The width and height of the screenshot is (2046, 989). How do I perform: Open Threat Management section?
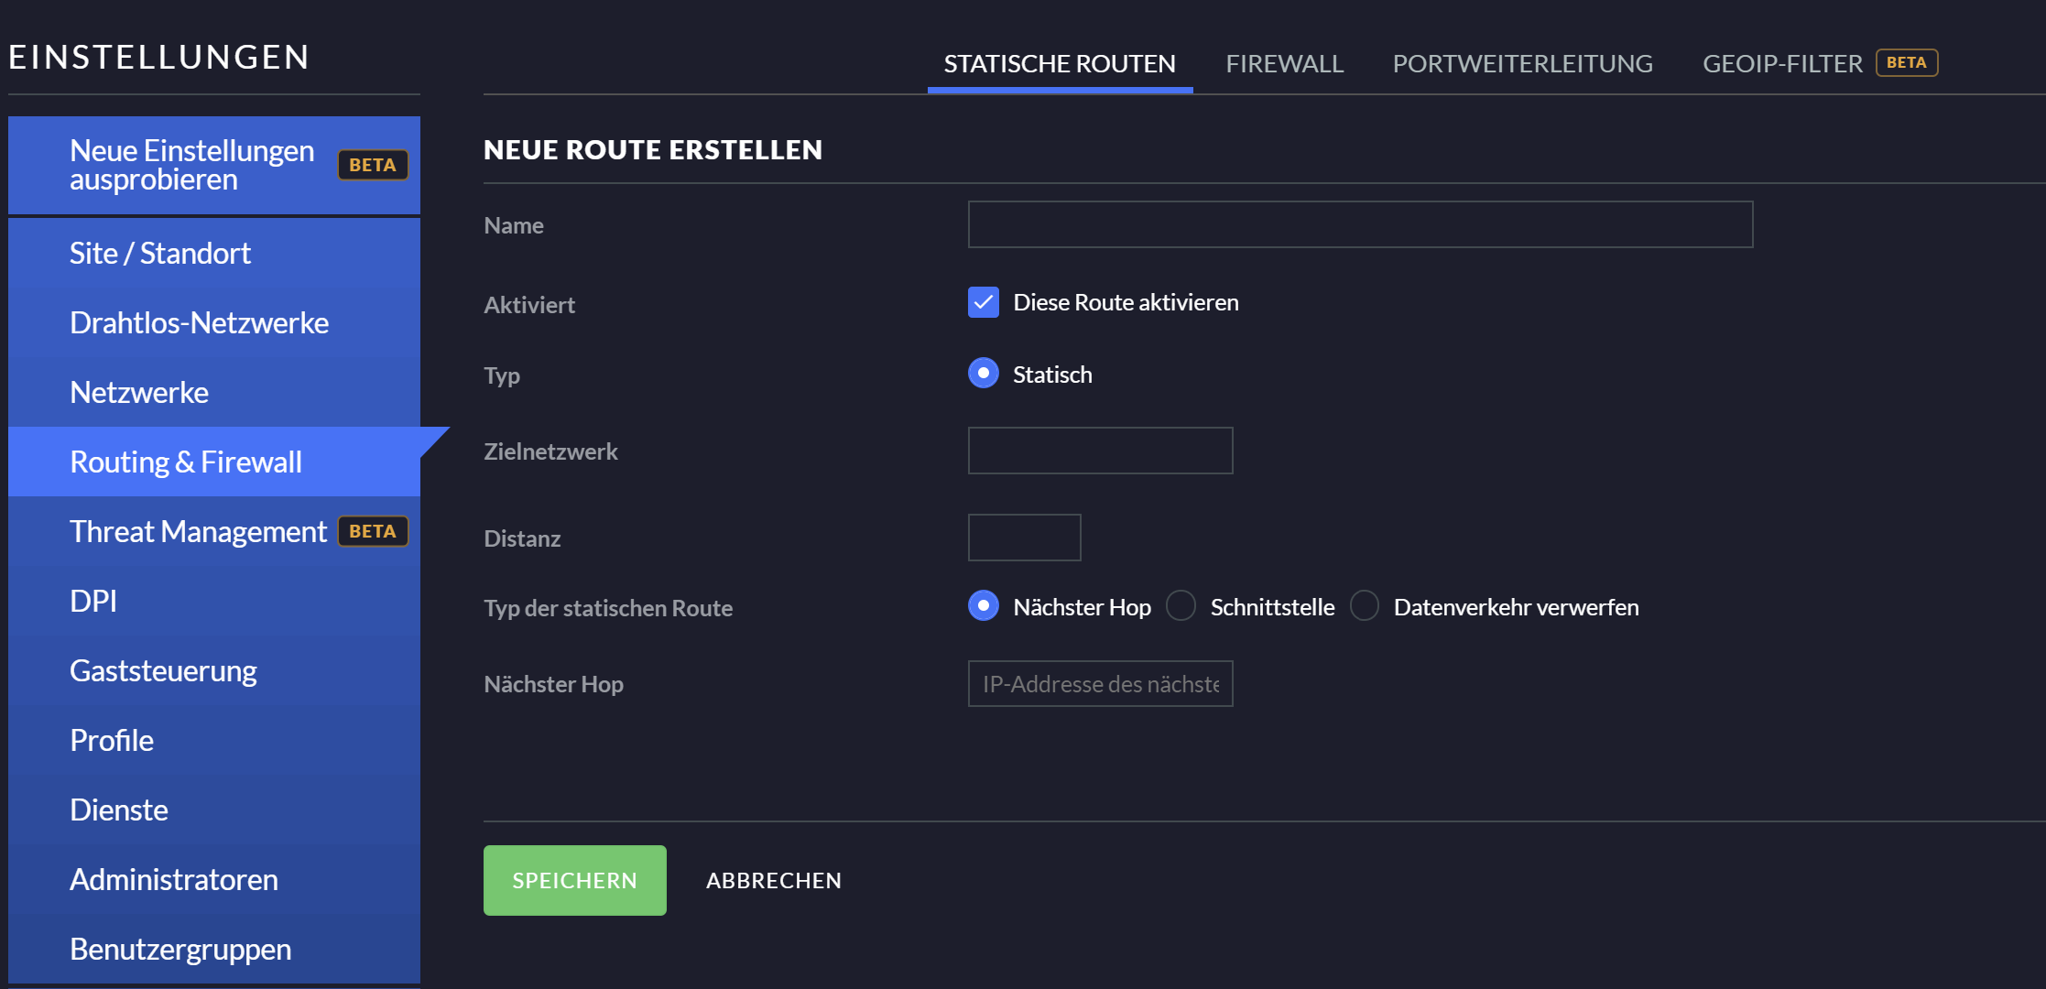(198, 532)
